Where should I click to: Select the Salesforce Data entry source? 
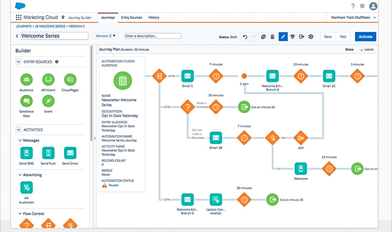point(26,101)
